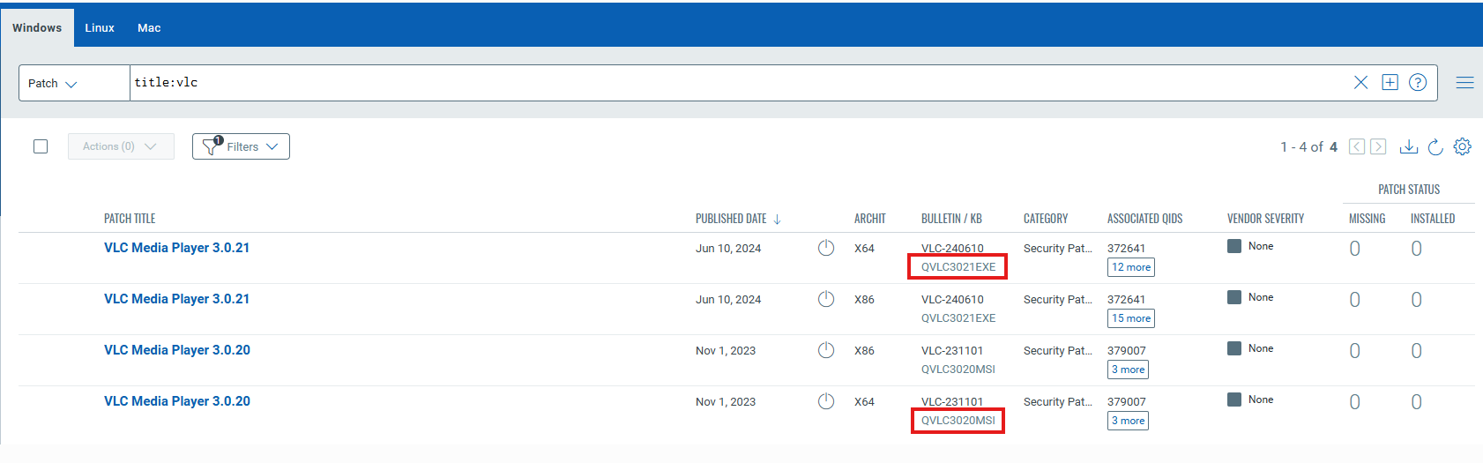Expand the Filters dropdown
The height and width of the screenshot is (463, 1483).
(241, 146)
